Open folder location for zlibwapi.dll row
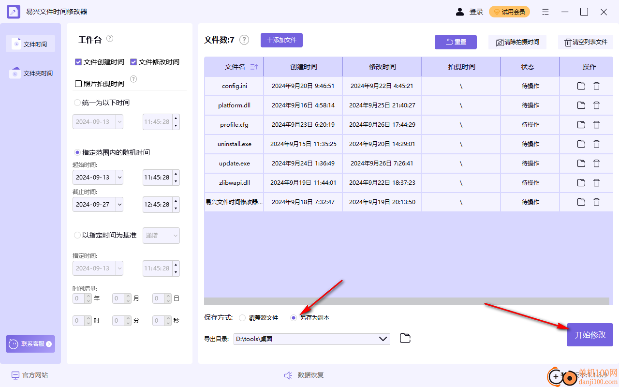619x387 pixels. tap(581, 183)
